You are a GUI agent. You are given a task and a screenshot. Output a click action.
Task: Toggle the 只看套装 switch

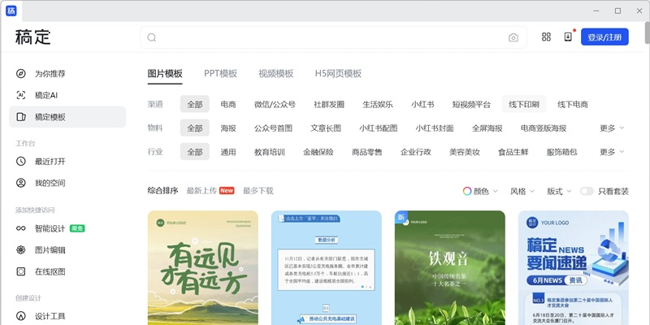coord(587,191)
